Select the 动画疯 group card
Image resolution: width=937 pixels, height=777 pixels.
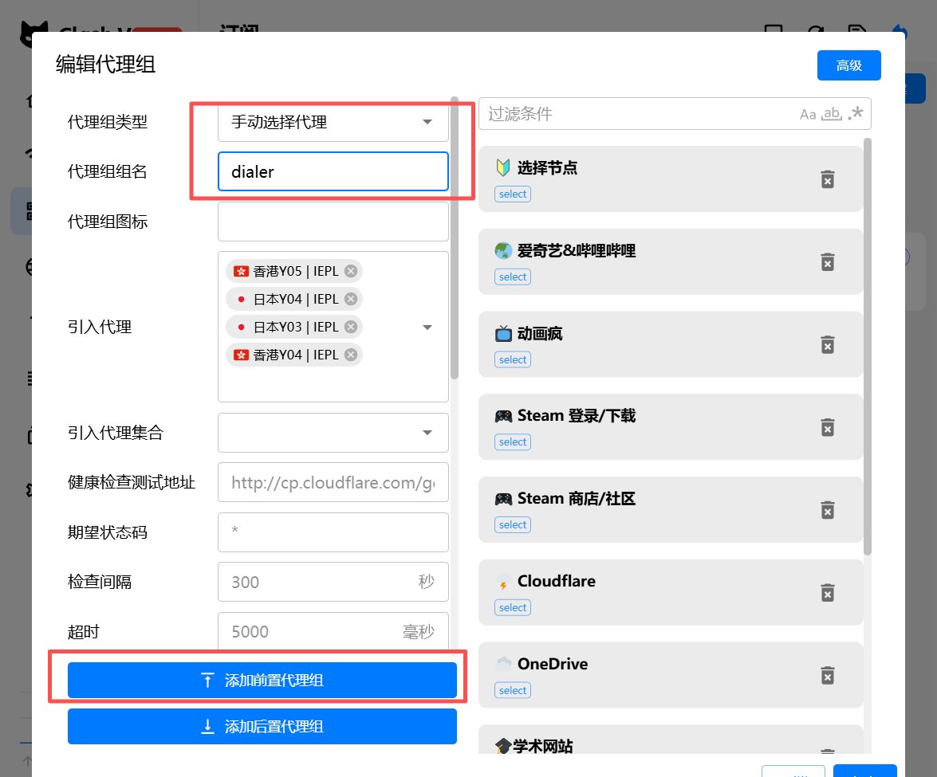click(x=671, y=344)
